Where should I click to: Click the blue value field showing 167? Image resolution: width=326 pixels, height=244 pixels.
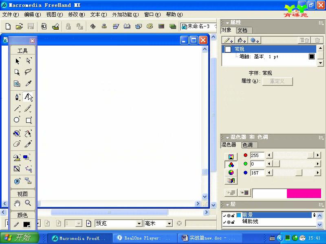257,173
